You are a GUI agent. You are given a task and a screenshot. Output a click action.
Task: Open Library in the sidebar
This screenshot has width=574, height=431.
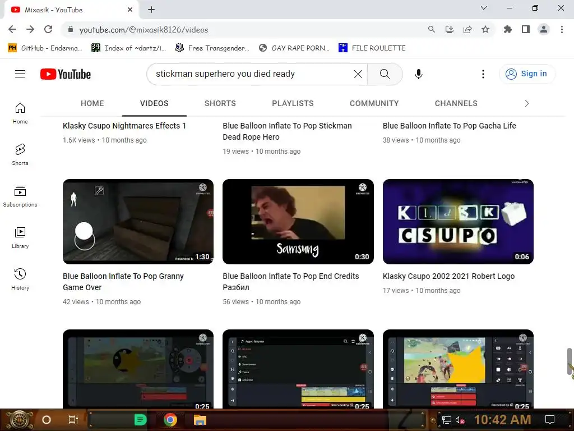(x=20, y=238)
